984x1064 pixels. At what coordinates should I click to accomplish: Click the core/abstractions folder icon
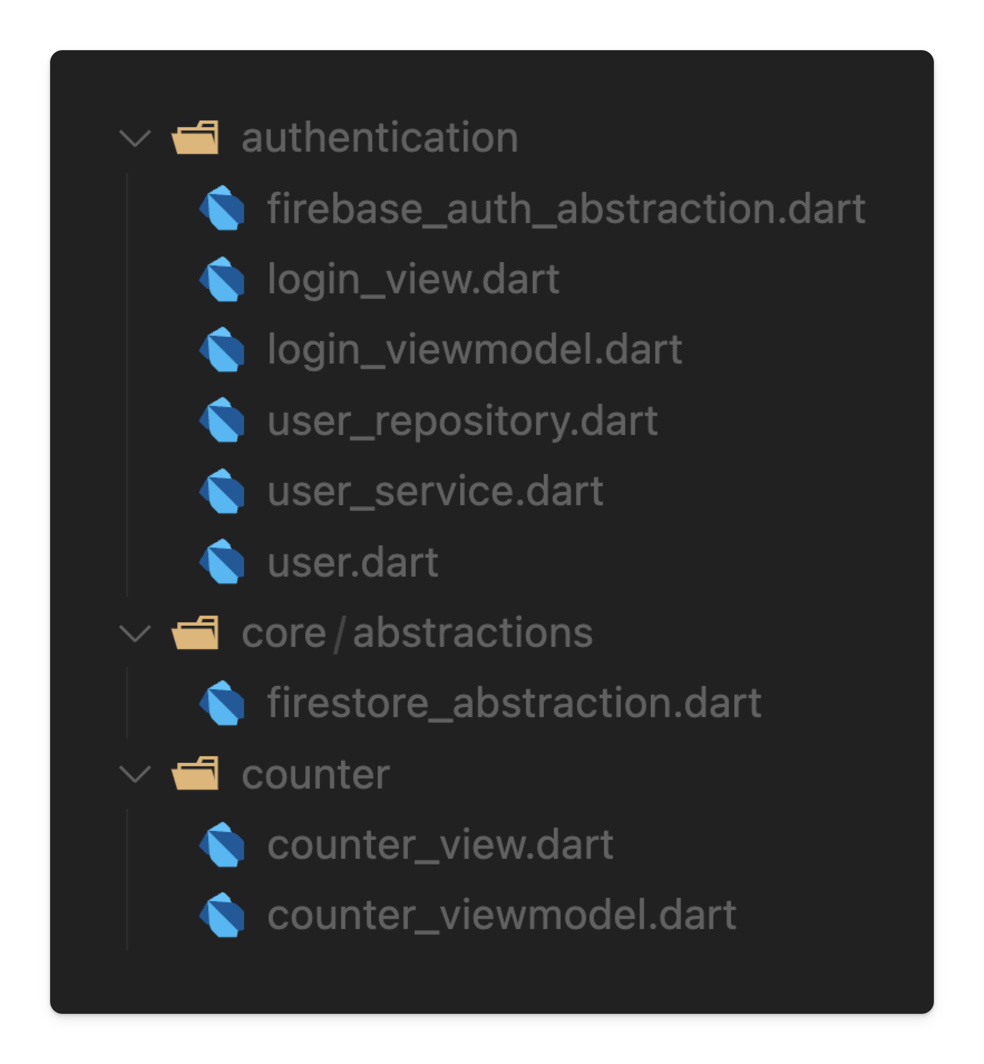[195, 632]
